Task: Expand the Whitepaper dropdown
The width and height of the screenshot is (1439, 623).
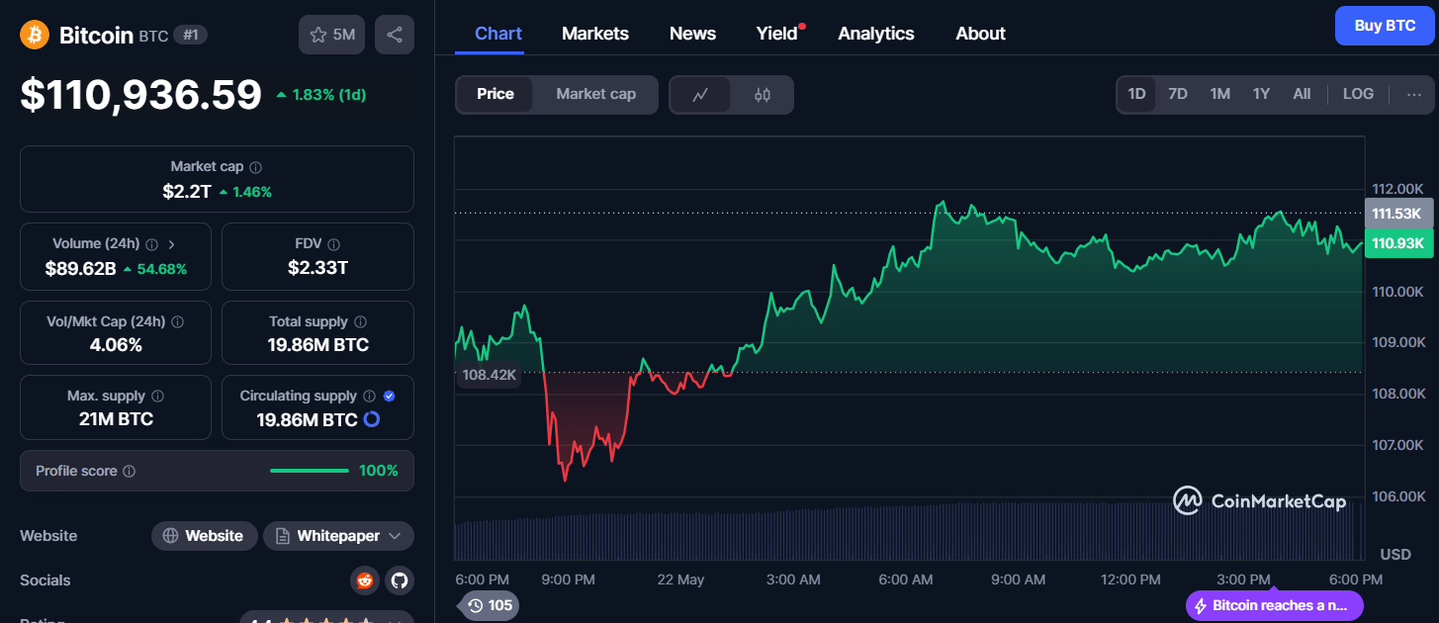Action: point(338,536)
